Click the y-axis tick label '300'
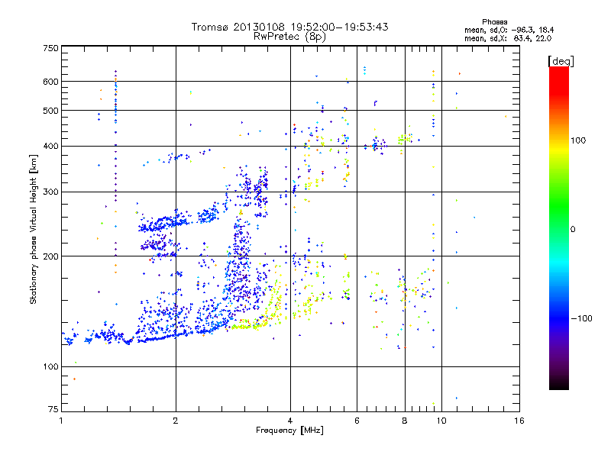611x458 pixels. click(50, 192)
